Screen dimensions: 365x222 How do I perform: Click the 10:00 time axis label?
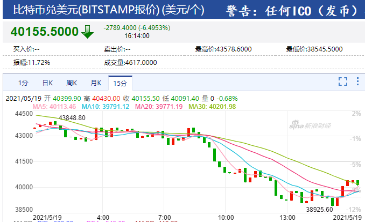[x=226, y=217]
